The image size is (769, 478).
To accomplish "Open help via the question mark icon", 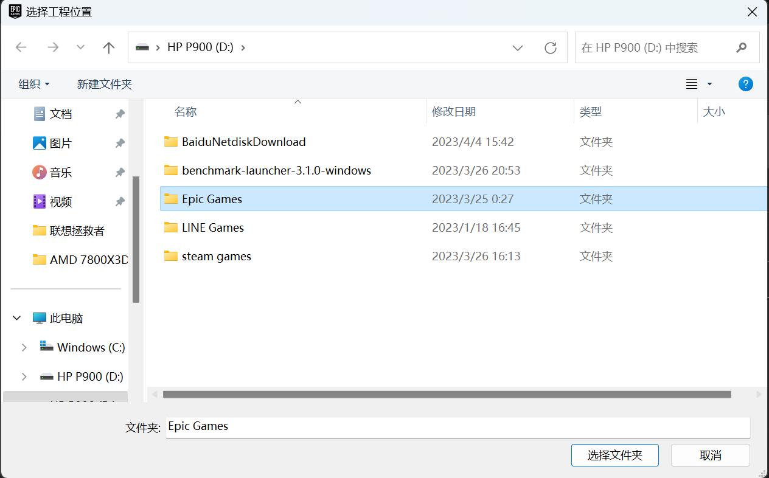I will pos(745,83).
